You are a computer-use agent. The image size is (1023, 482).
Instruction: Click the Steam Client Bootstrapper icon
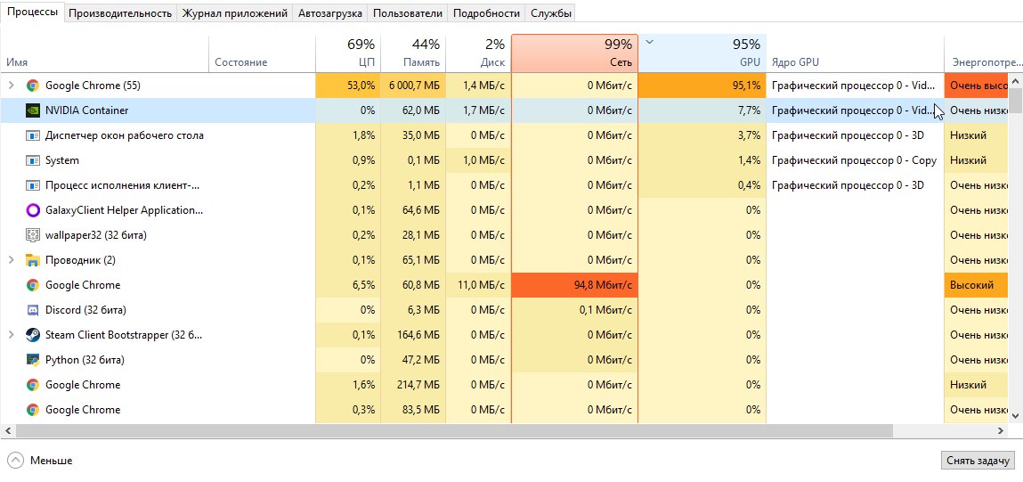(33, 335)
